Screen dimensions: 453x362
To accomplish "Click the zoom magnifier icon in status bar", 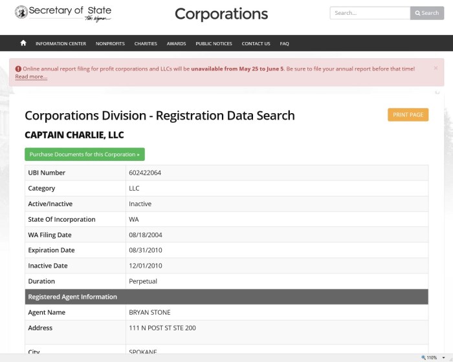I will pos(425,357).
